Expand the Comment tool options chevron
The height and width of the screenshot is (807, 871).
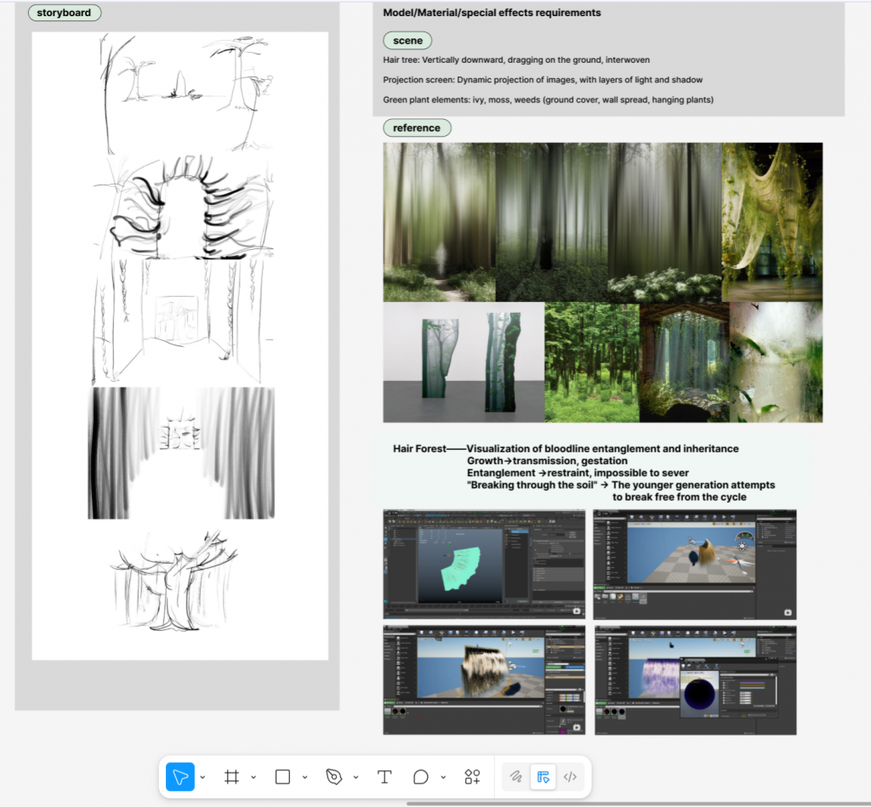pos(443,777)
